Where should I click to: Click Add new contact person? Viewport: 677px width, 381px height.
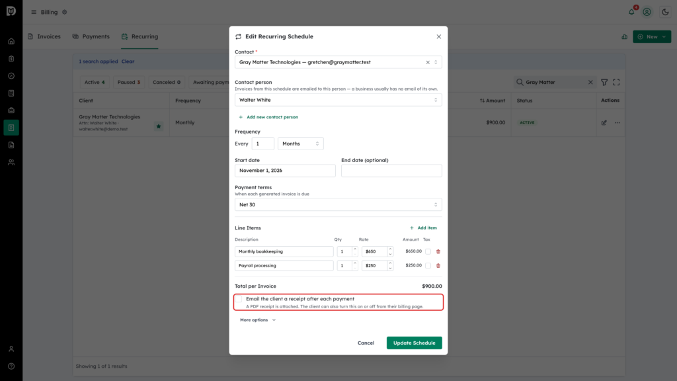pyautogui.click(x=268, y=117)
